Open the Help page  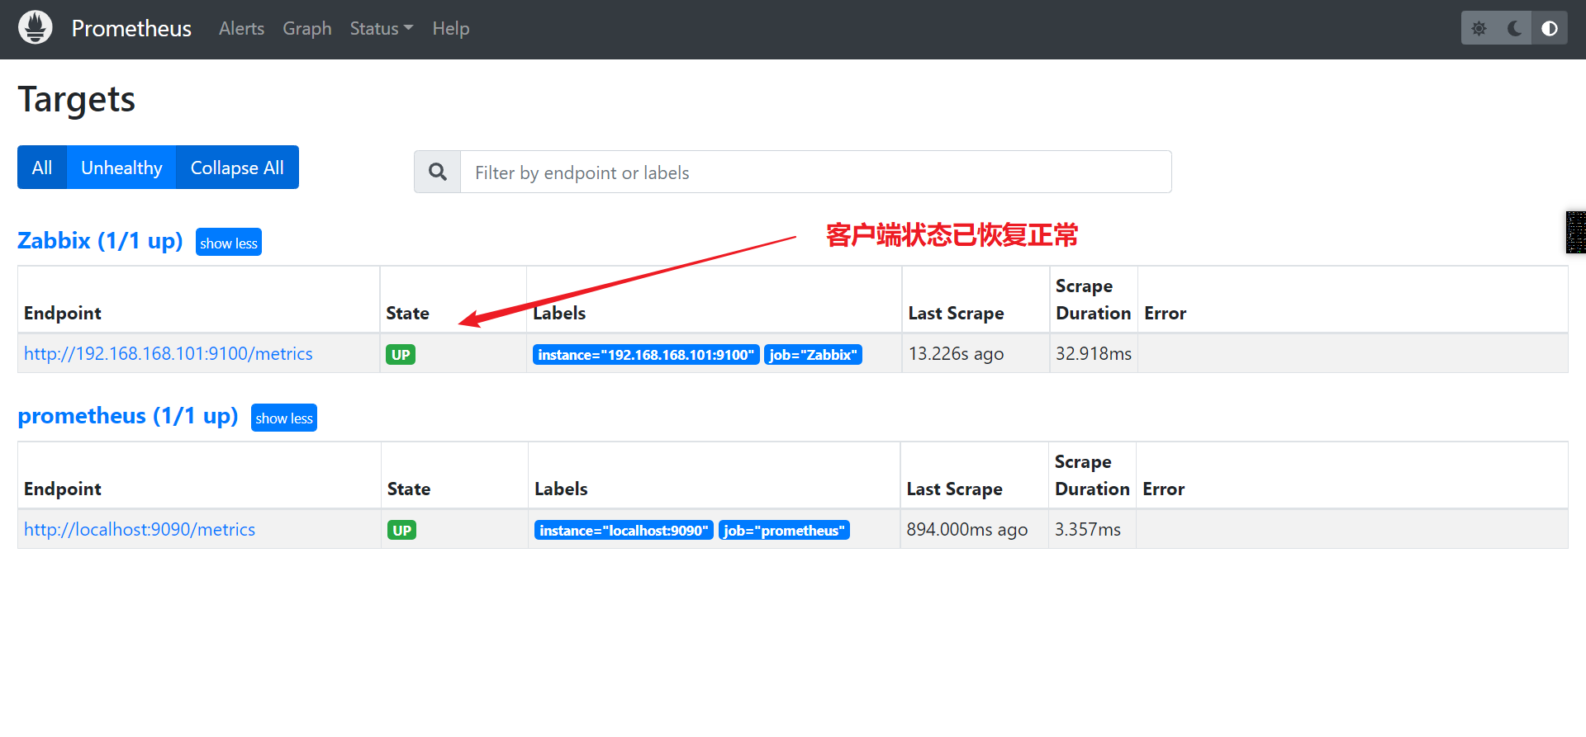pyautogui.click(x=451, y=29)
